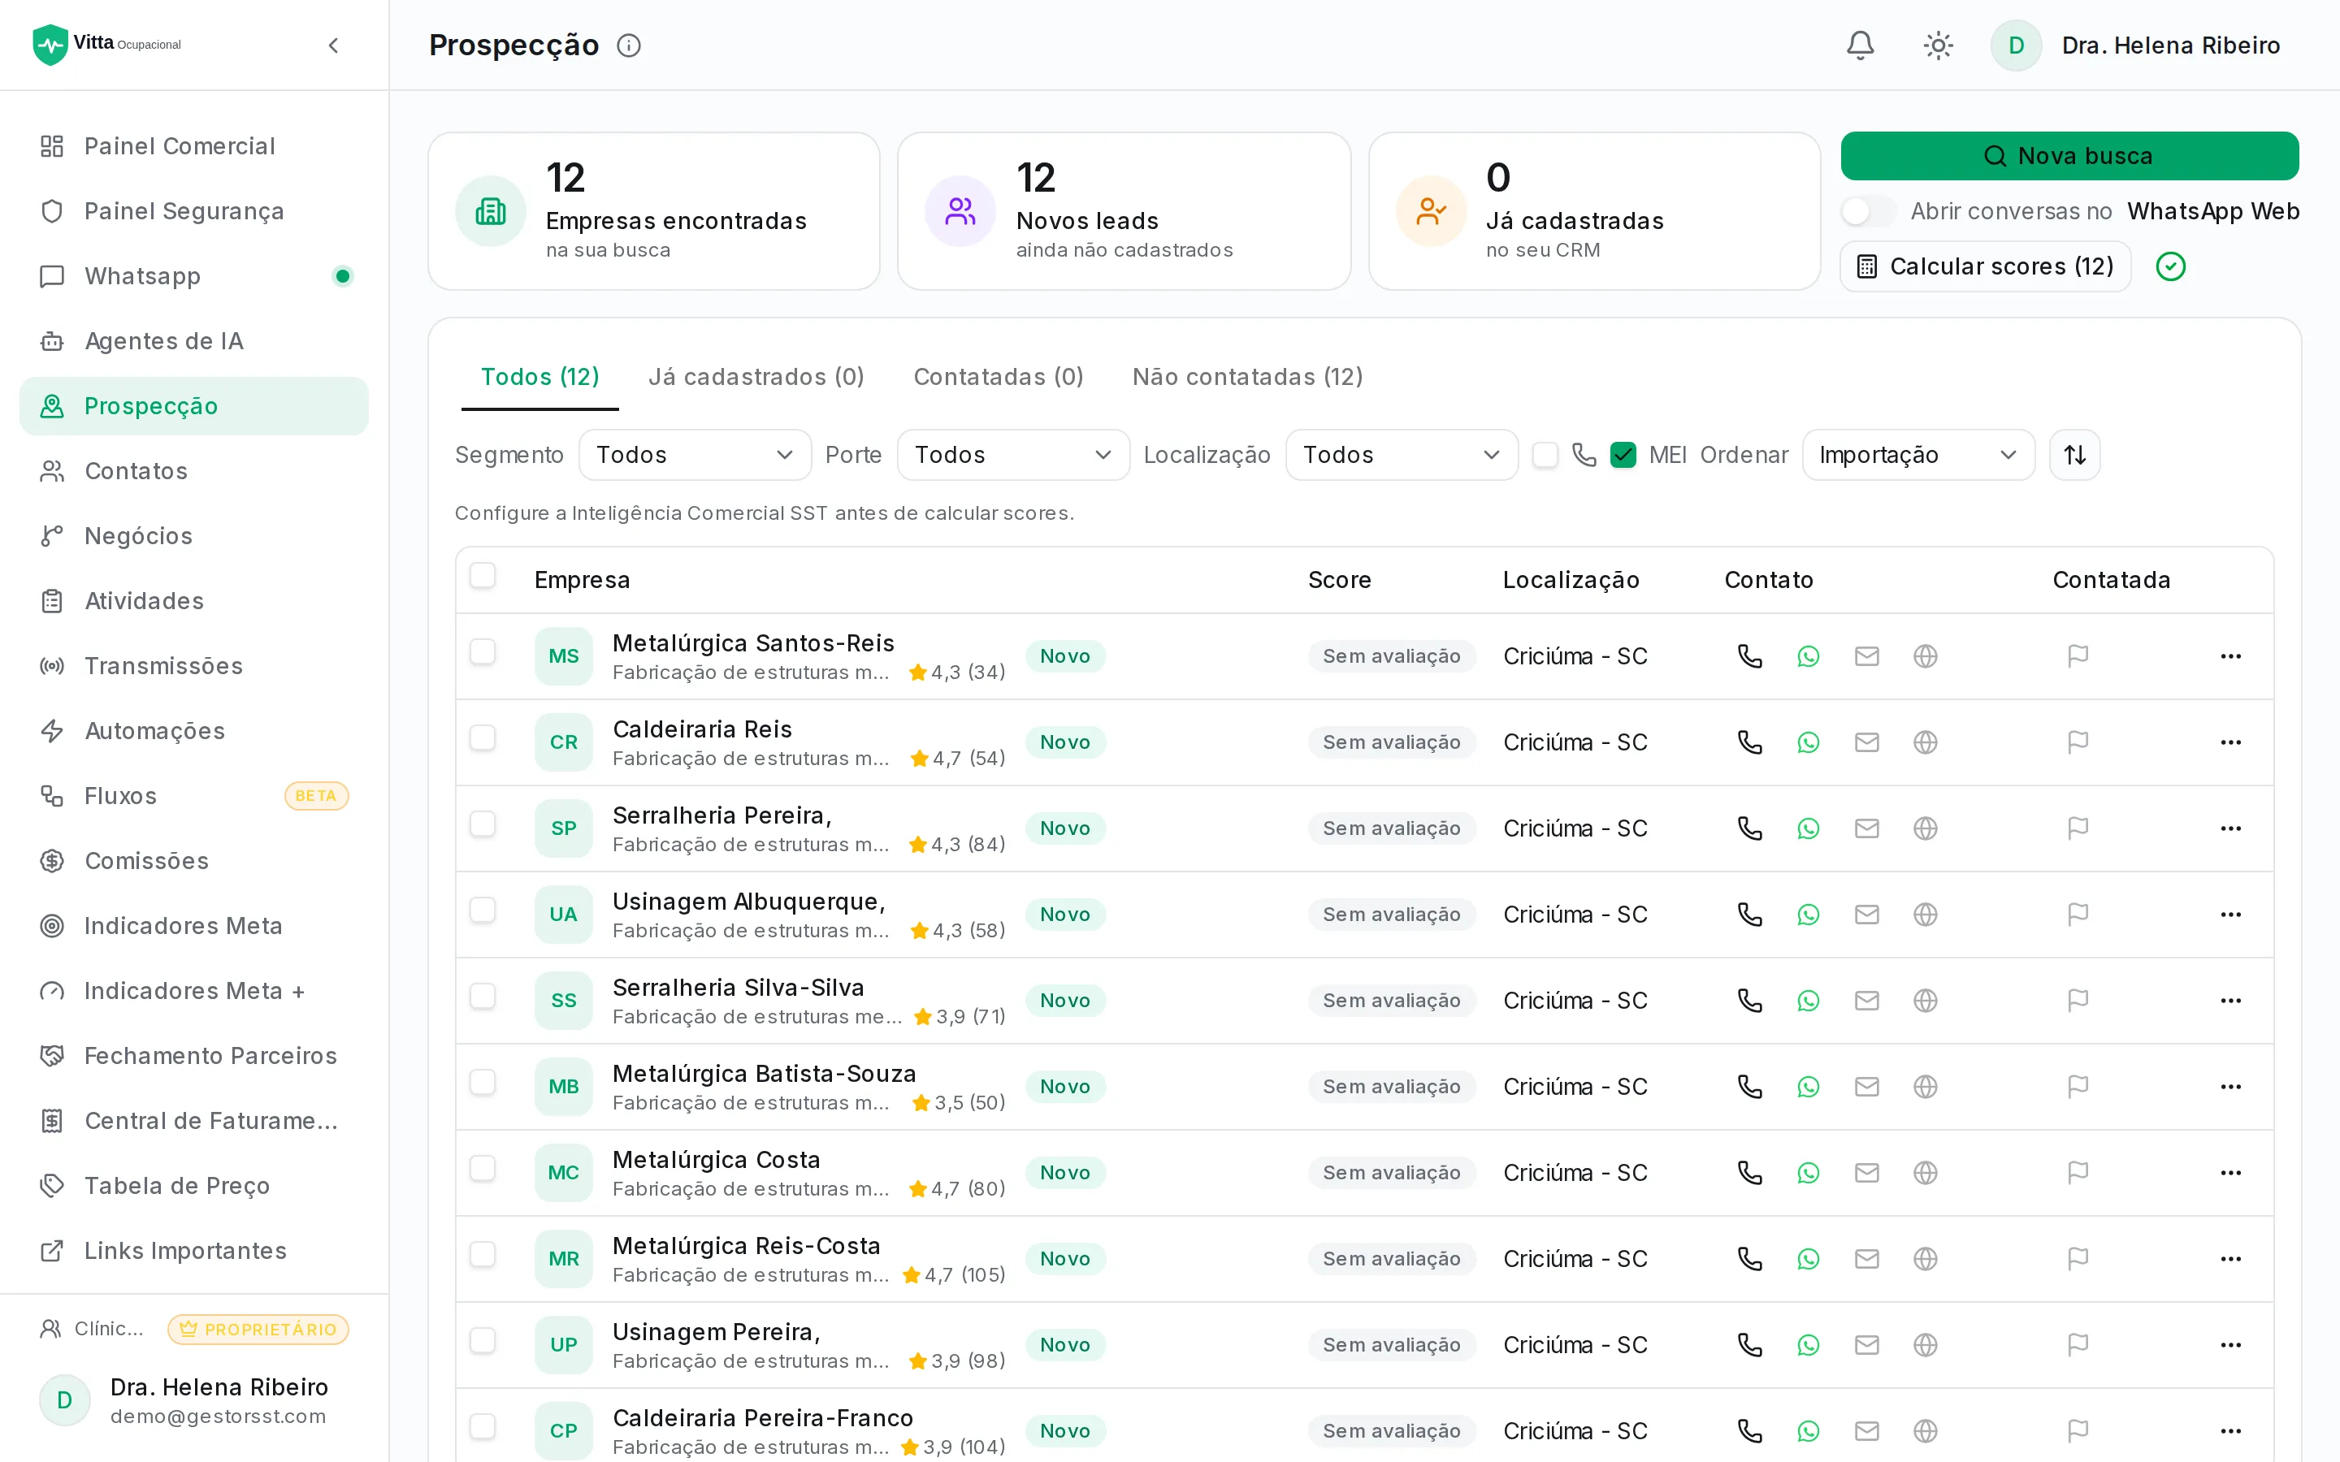This screenshot has height=1462, width=2340.
Task: Click the Nova busca button
Action: coord(2069,156)
